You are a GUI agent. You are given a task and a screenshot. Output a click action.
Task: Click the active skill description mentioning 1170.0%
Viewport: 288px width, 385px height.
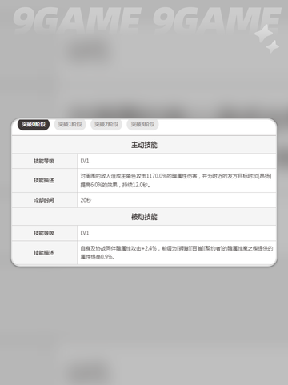(x=176, y=180)
